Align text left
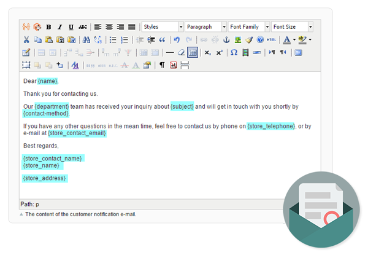The width and height of the screenshot is (368, 255). click(x=98, y=27)
